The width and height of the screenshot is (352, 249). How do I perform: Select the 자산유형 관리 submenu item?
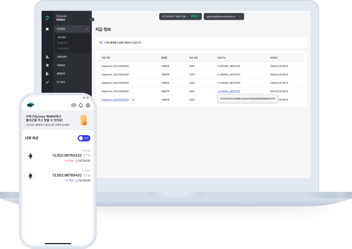tap(64, 49)
